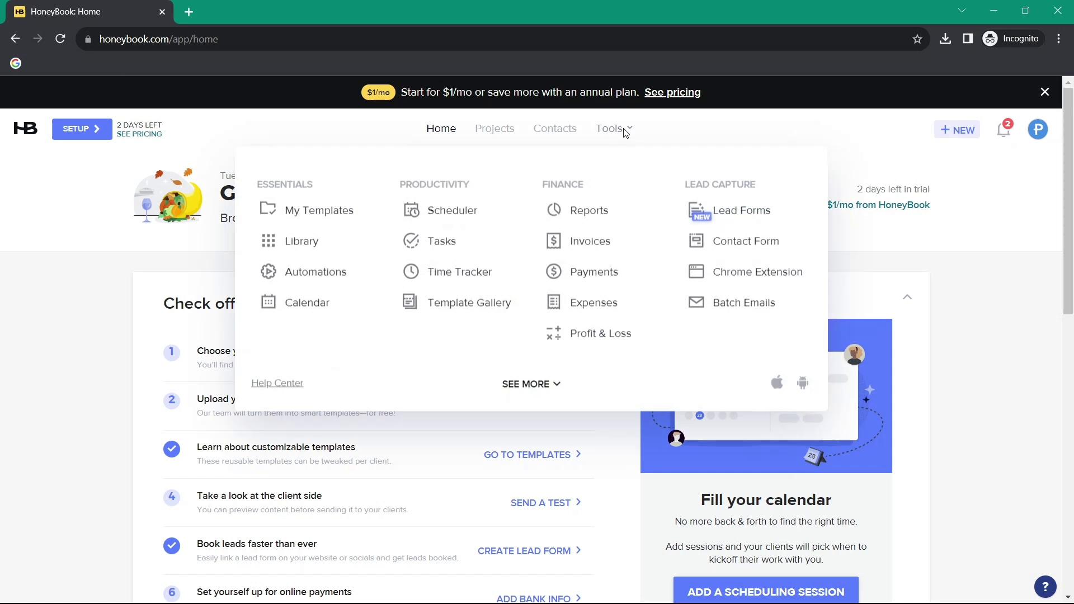
Task: Expand the SEE MORE dropdown in Tools menu
Action: click(530, 384)
